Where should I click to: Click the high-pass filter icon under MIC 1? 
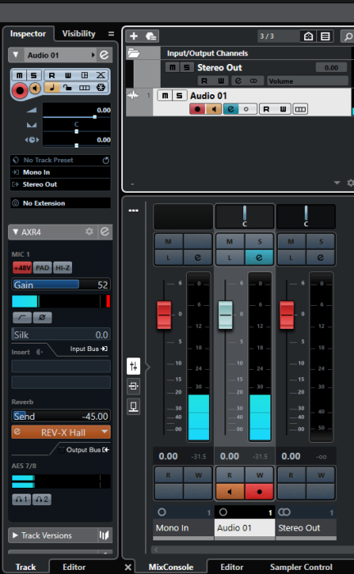pos(22,317)
